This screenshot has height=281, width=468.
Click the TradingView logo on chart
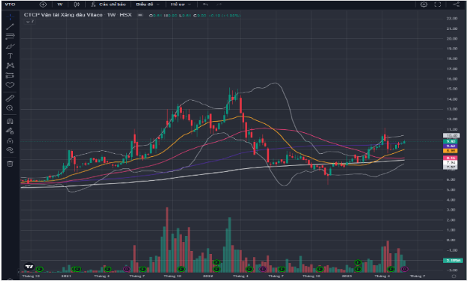click(x=29, y=267)
